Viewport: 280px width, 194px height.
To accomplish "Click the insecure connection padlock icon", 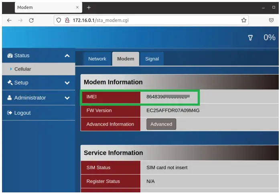I will pyautogui.click(x=67, y=20).
